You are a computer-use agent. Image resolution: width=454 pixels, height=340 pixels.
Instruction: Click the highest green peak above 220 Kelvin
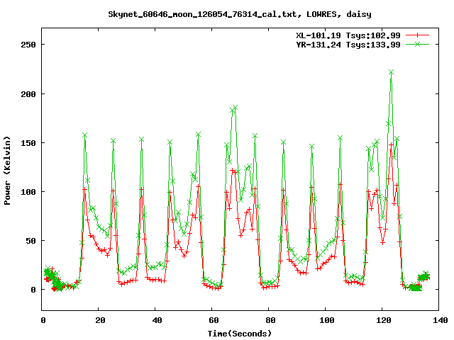[391, 72]
